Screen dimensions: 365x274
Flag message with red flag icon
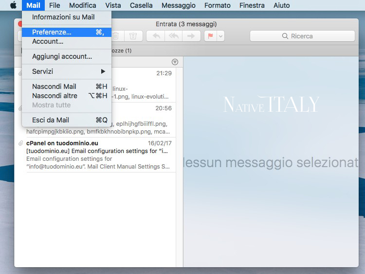click(x=210, y=36)
